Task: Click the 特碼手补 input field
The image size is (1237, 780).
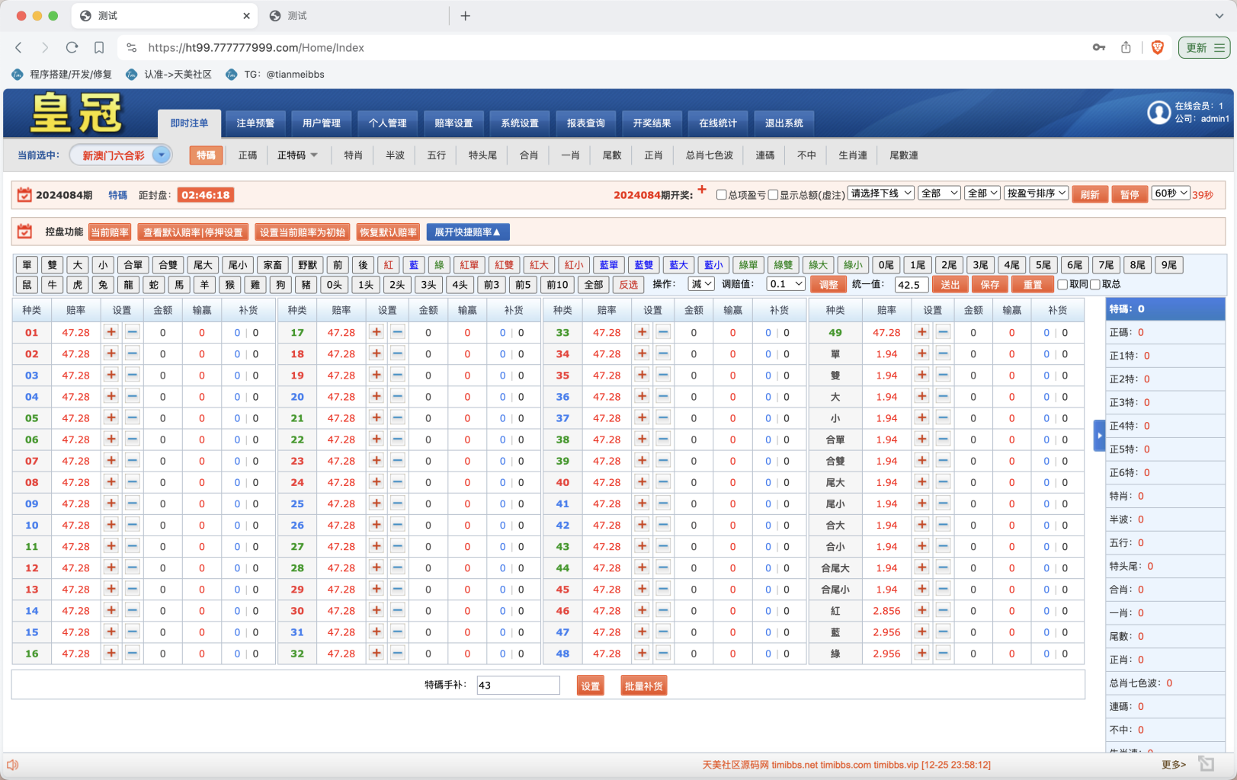Action: (518, 686)
